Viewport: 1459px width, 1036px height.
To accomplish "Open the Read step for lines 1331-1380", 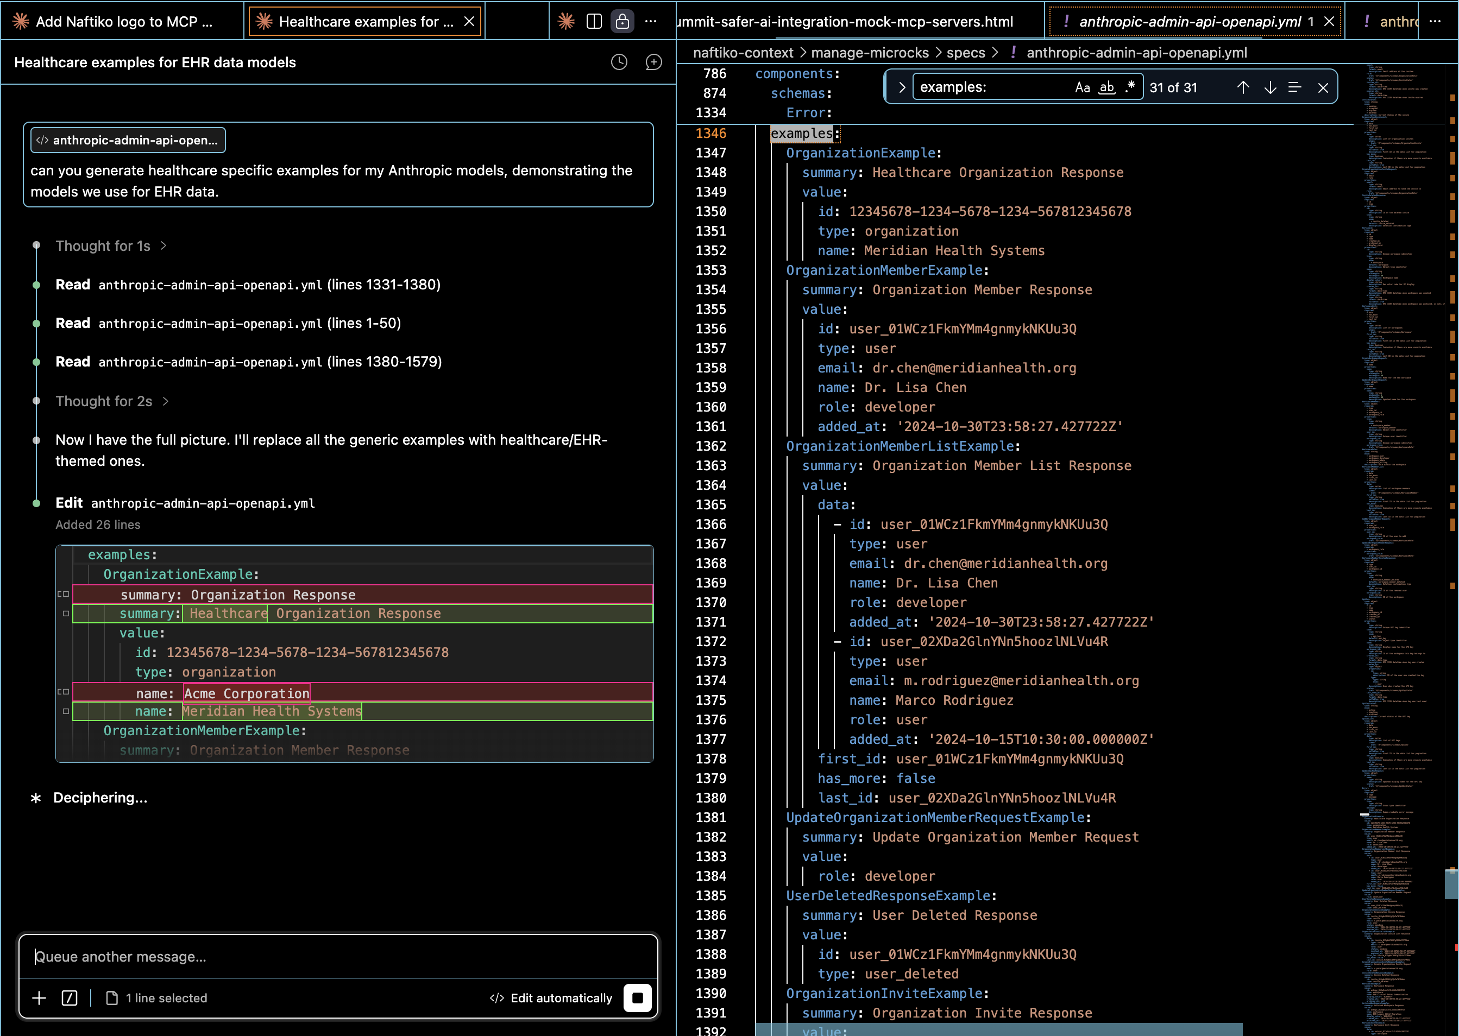I will click(248, 285).
